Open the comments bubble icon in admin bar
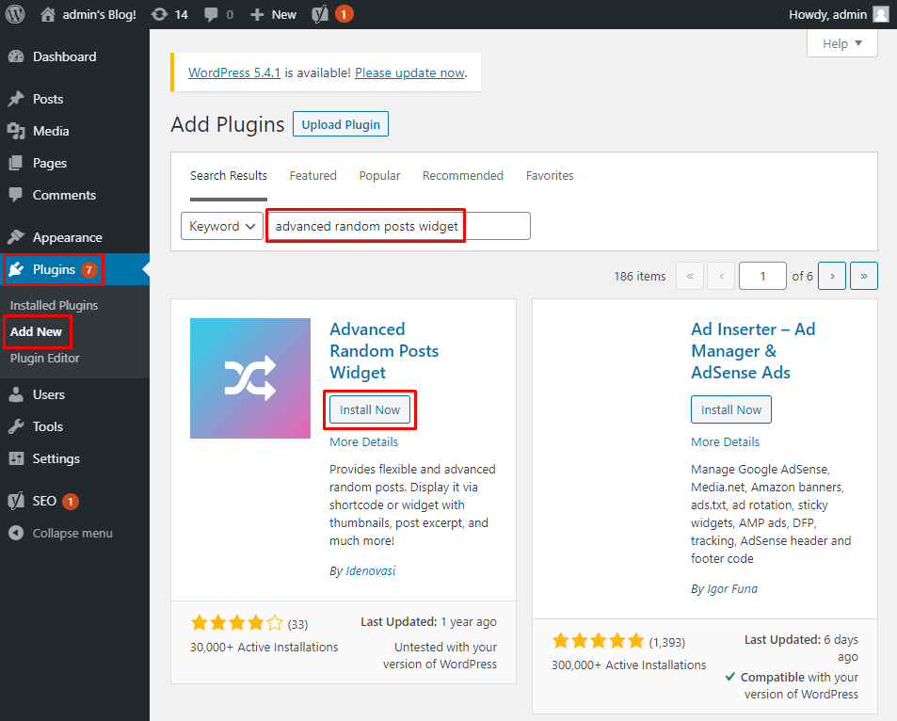This screenshot has width=897, height=721. (x=211, y=14)
